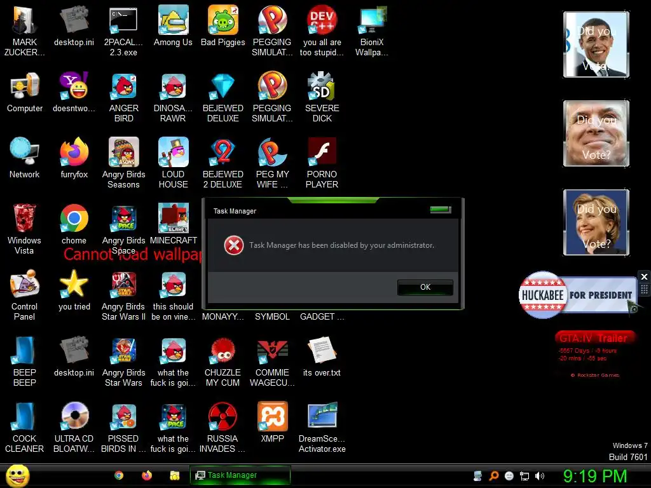
Task: Open the PEG MY WIFE ... icon
Action: pos(272,163)
